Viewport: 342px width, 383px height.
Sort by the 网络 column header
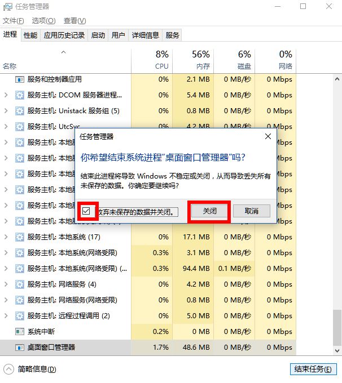tap(275, 61)
